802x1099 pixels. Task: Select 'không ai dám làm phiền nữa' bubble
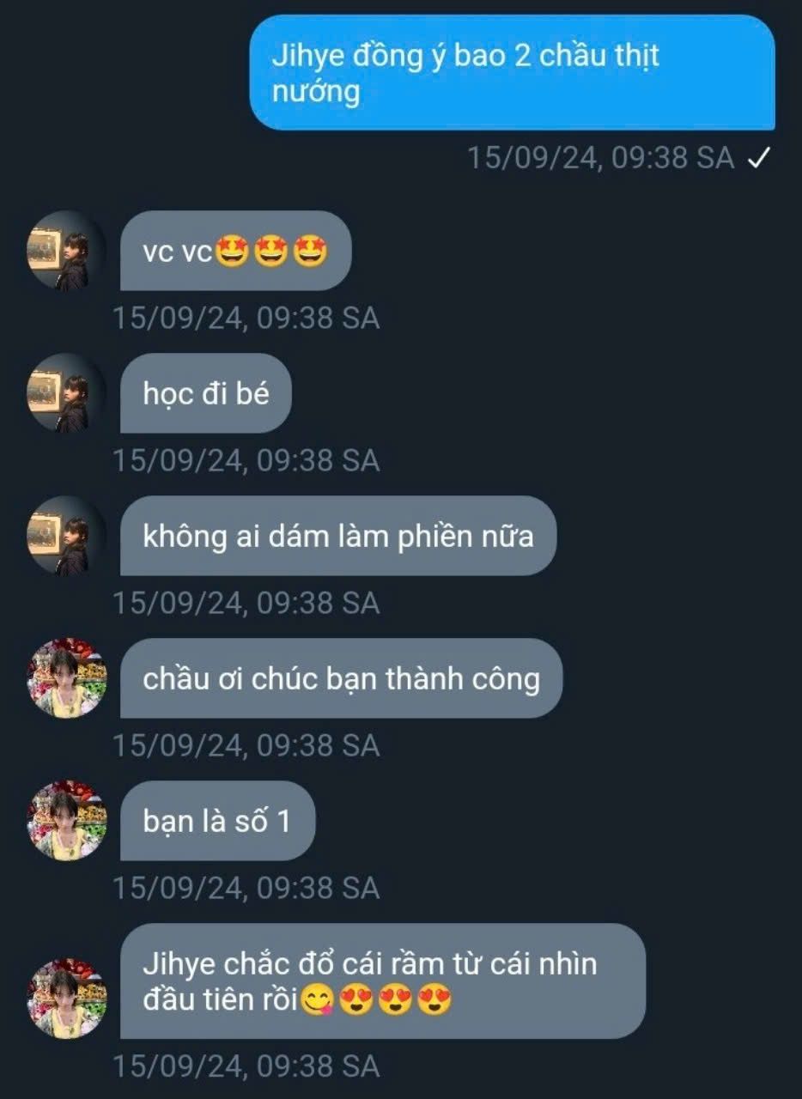click(338, 536)
